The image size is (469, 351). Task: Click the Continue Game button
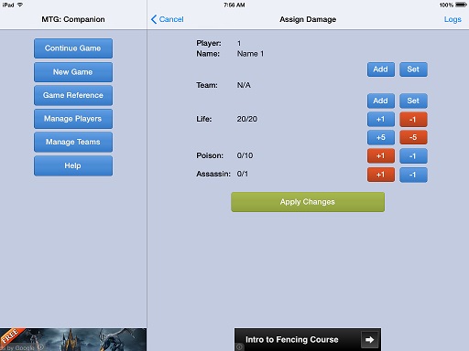(73, 48)
